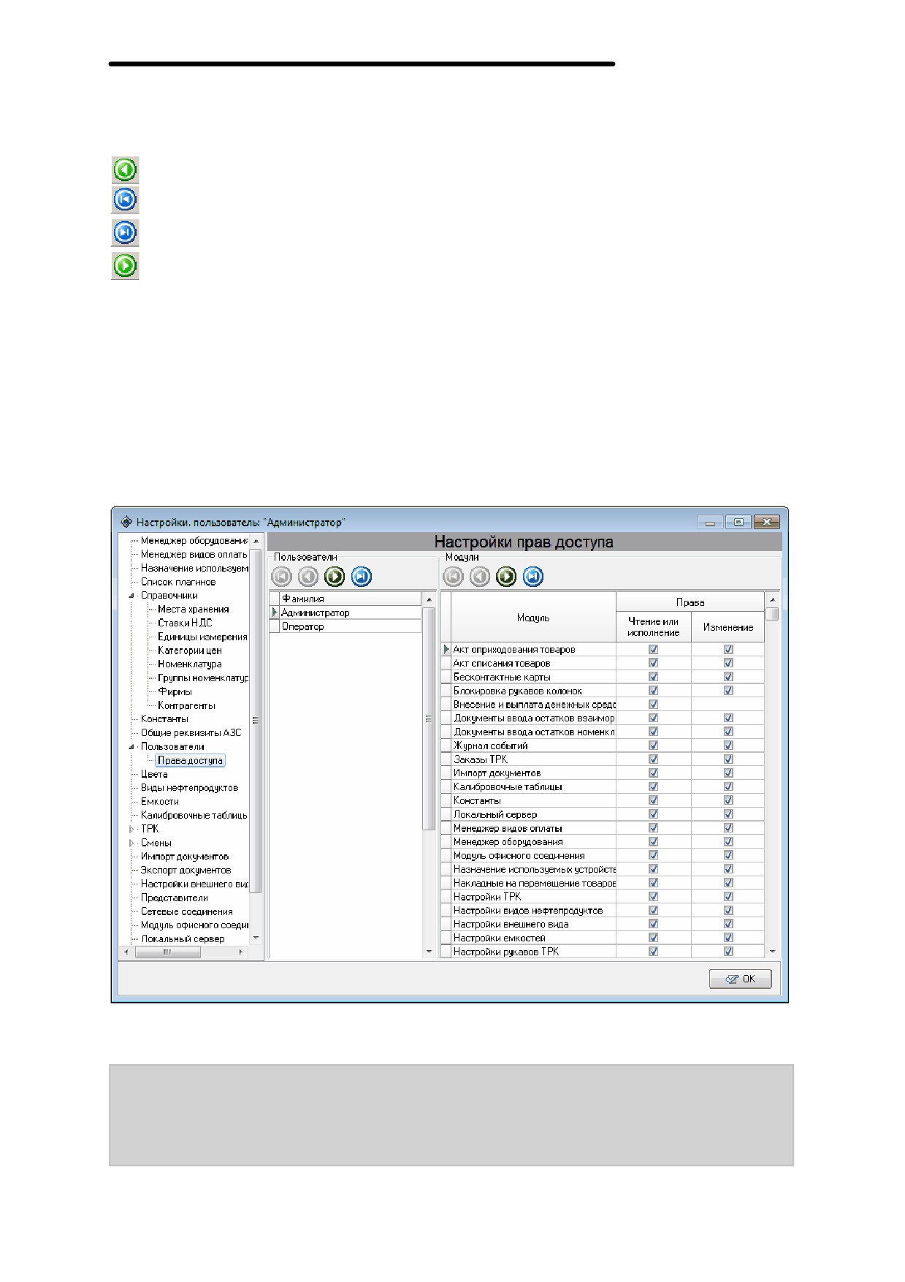Open Виды нефтепродуктов in the tree
Image resolution: width=905 pixels, height=1282 pixels.
click(189, 787)
